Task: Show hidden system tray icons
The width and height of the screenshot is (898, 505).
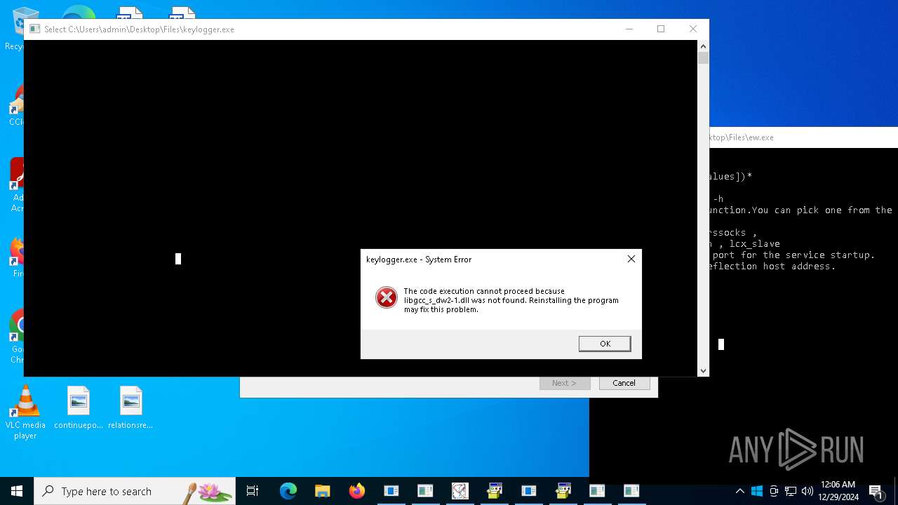Action: (x=740, y=491)
